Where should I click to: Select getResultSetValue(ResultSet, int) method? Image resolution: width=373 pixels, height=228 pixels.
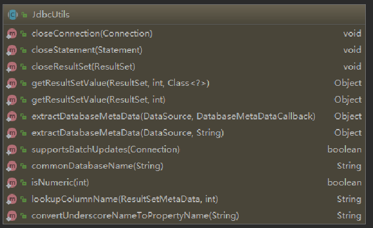tap(99, 100)
